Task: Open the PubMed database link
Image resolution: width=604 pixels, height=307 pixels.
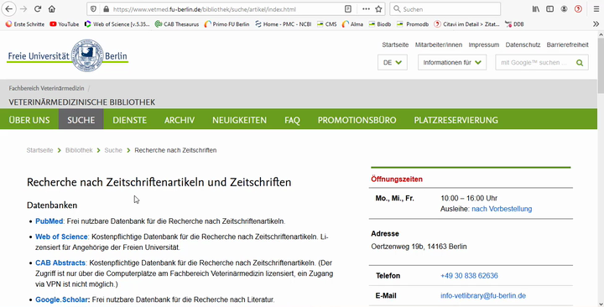Action: tap(49, 221)
